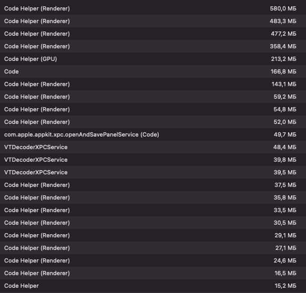Select the Code Helper (Renderer) row using 33,5 МБ
The width and height of the screenshot is (306, 293).
point(153,210)
